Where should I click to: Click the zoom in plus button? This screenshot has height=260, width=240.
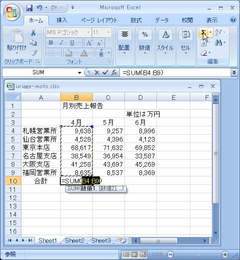tap(225, 254)
